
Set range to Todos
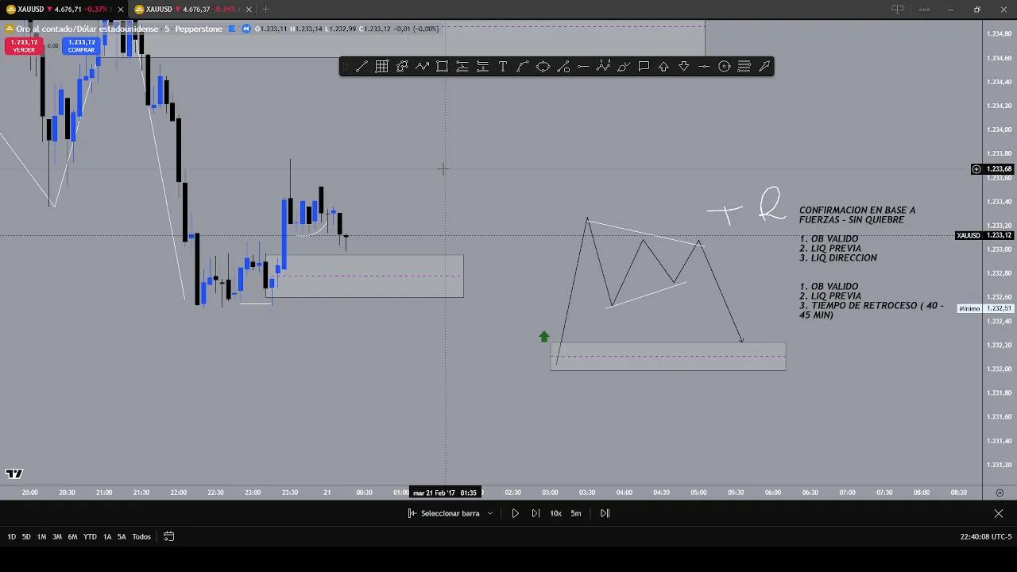pyautogui.click(x=141, y=537)
